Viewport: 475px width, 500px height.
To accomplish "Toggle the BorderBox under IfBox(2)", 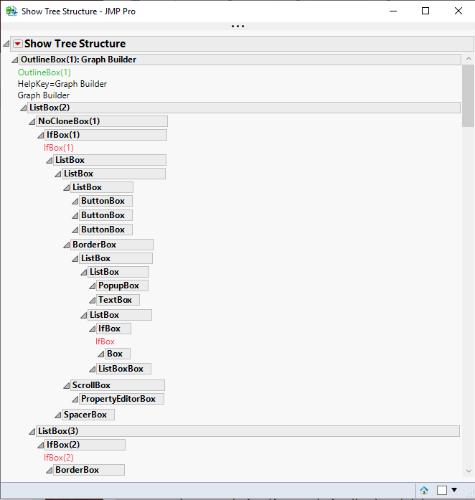I will [49, 471].
